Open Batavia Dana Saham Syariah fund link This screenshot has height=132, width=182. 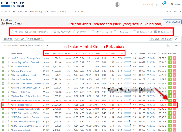pyautogui.click(x=26, y=88)
